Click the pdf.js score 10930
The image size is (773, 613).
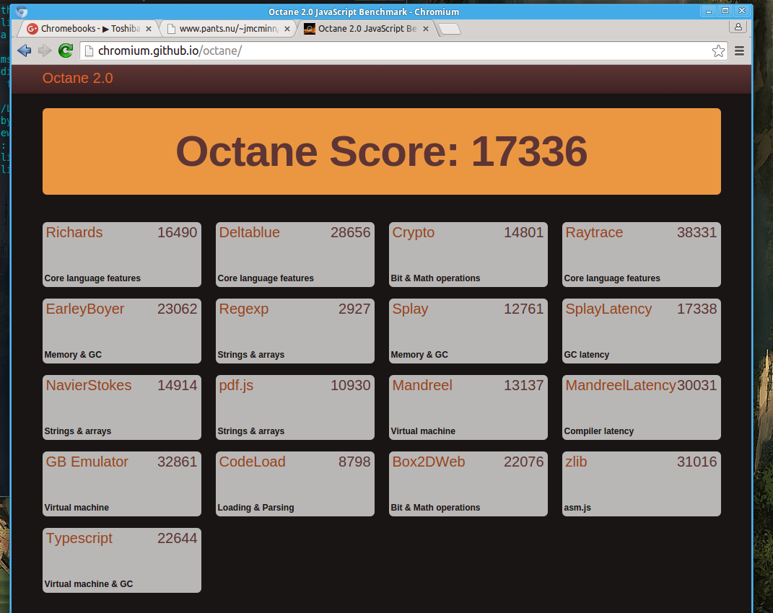click(350, 385)
